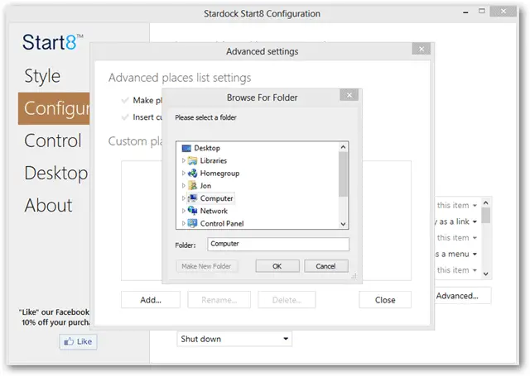
Task: Minimize the Stardock Start8 Configuration window
Action: 465,12
